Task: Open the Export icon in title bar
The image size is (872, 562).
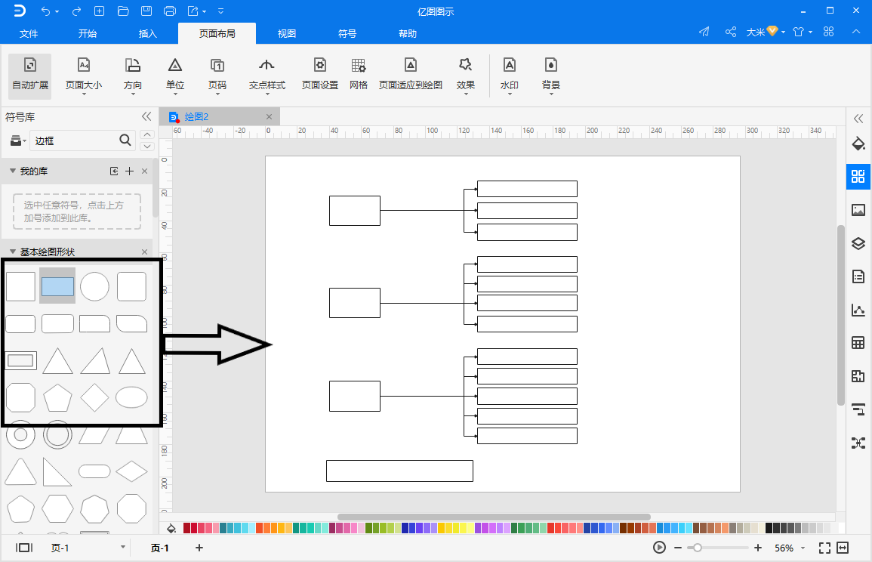Action: (193, 11)
